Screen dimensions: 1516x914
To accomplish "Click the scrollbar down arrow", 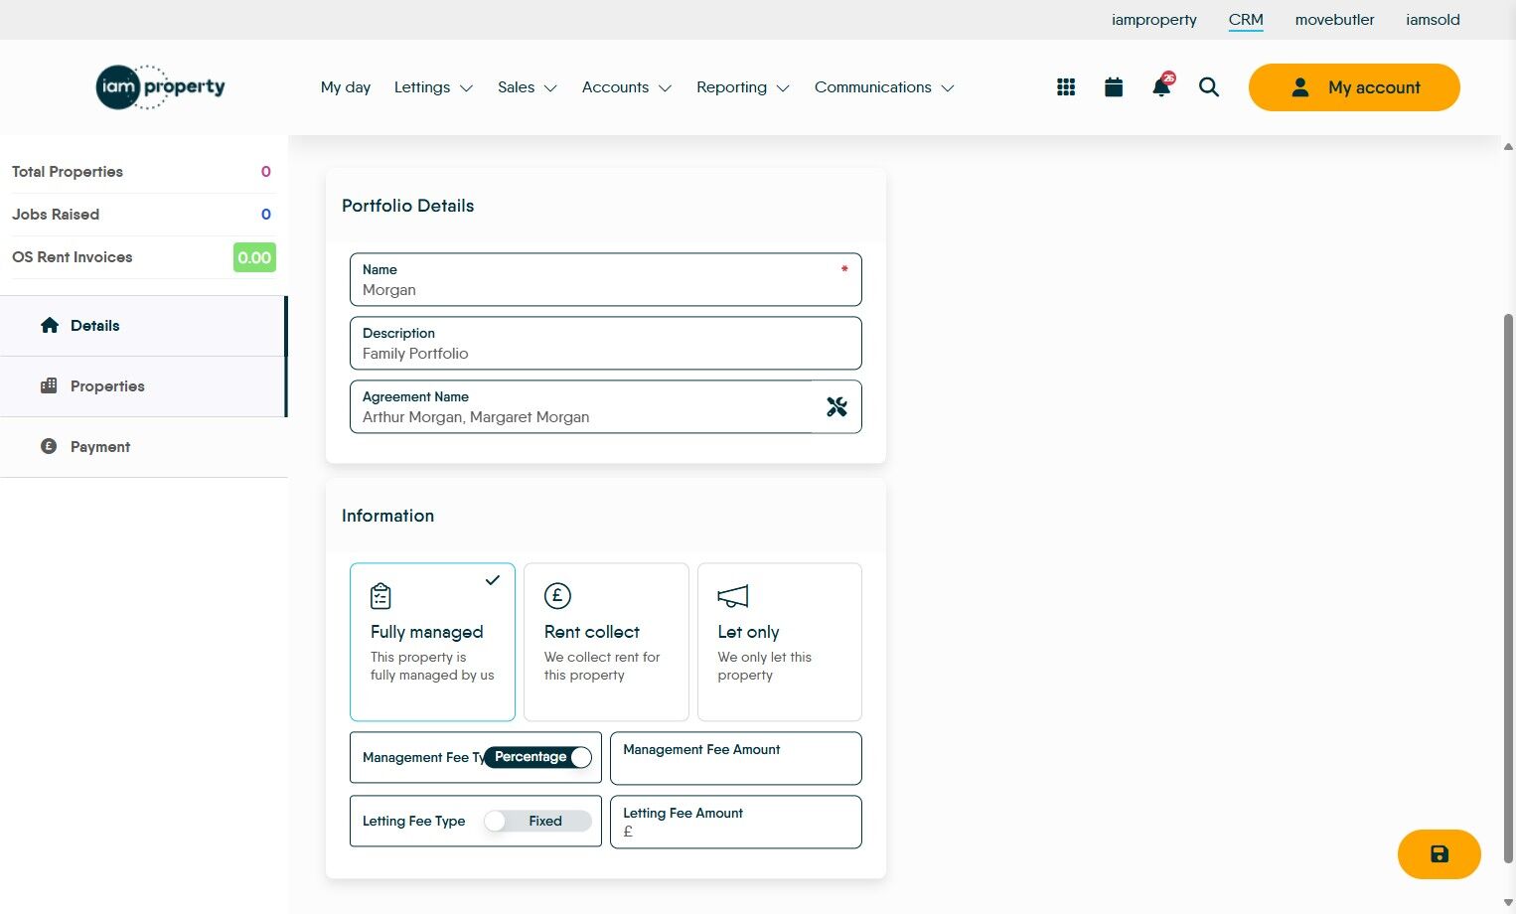I will pyautogui.click(x=1508, y=903).
